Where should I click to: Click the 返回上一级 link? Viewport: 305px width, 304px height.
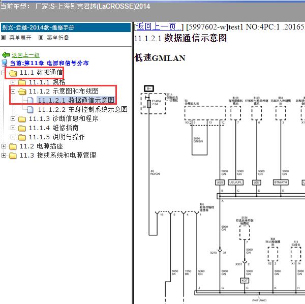[x=26, y=55]
